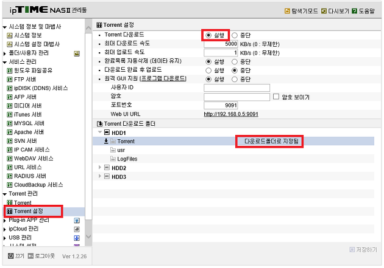
Task: Click the WebDAV 서비스 icon
Action: pos(10,159)
